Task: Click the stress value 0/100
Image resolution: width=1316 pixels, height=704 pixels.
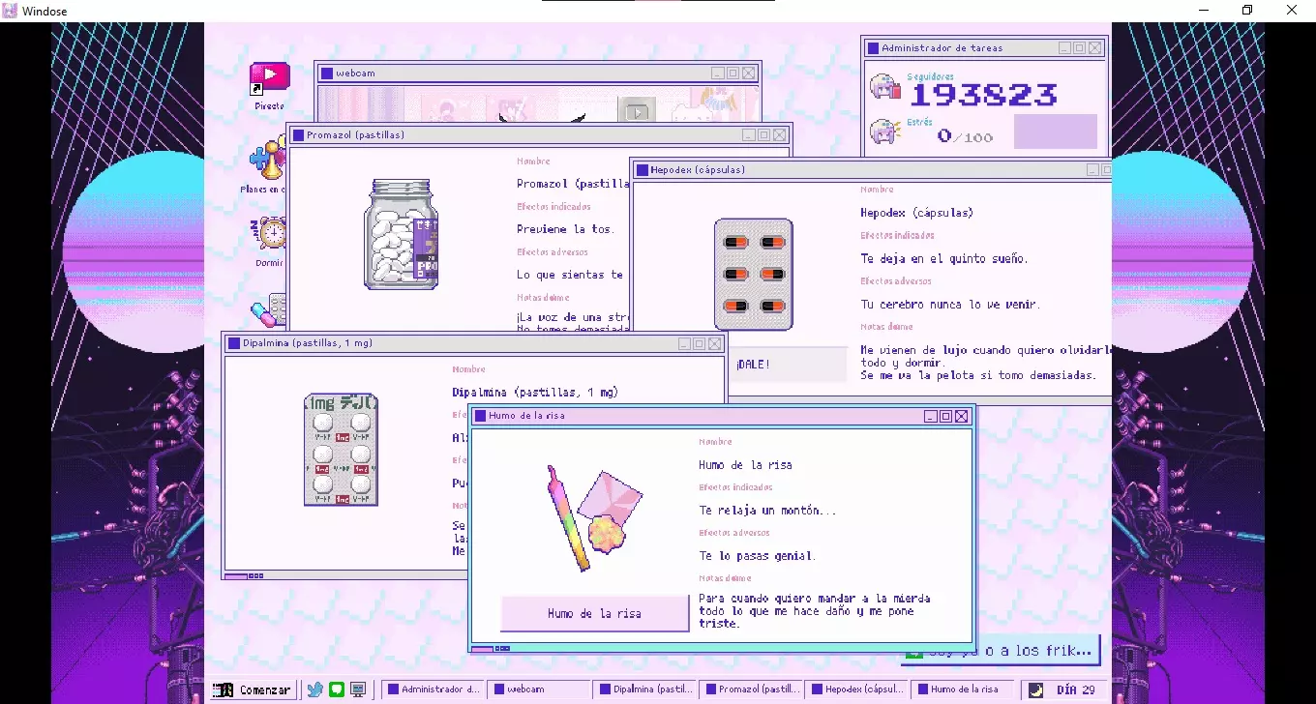Action: [965, 136]
